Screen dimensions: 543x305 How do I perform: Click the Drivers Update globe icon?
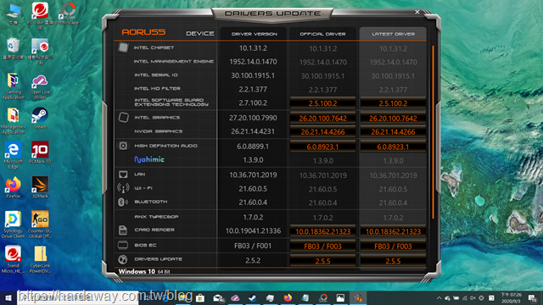point(122,259)
